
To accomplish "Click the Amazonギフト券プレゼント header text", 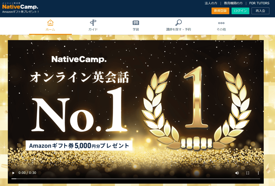I will coord(20,12).
